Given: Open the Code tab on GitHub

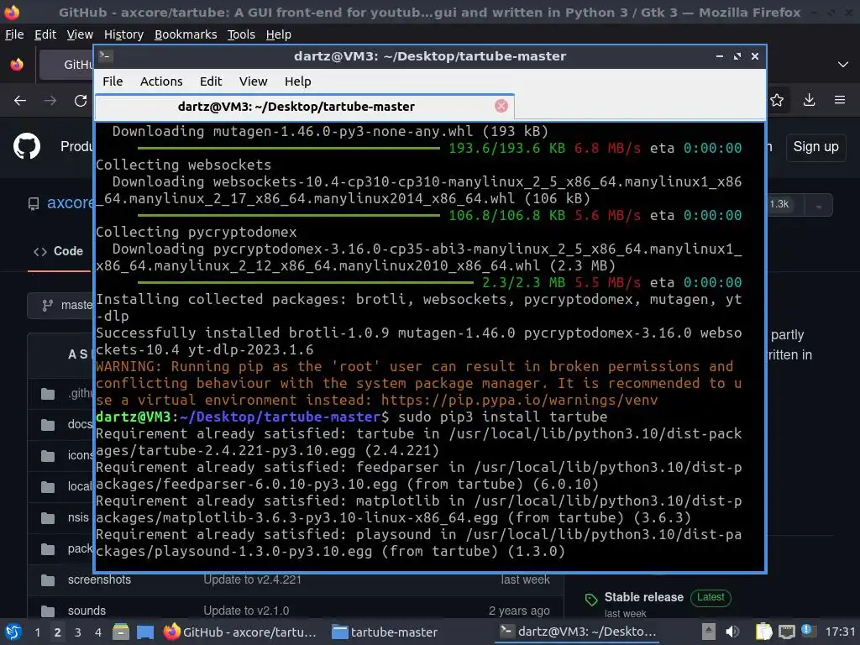Looking at the screenshot, I should point(59,251).
